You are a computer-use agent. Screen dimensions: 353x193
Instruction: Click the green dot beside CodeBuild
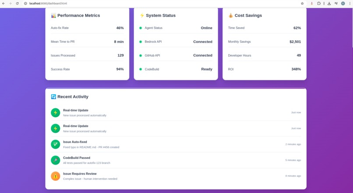click(x=141, y=69)
